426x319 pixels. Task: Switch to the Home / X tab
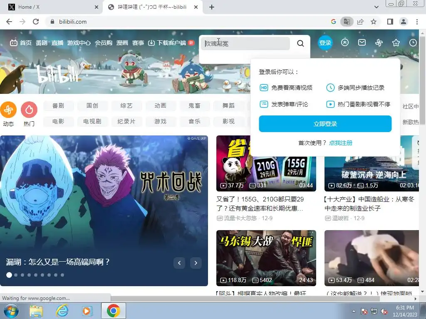[51, 7]
